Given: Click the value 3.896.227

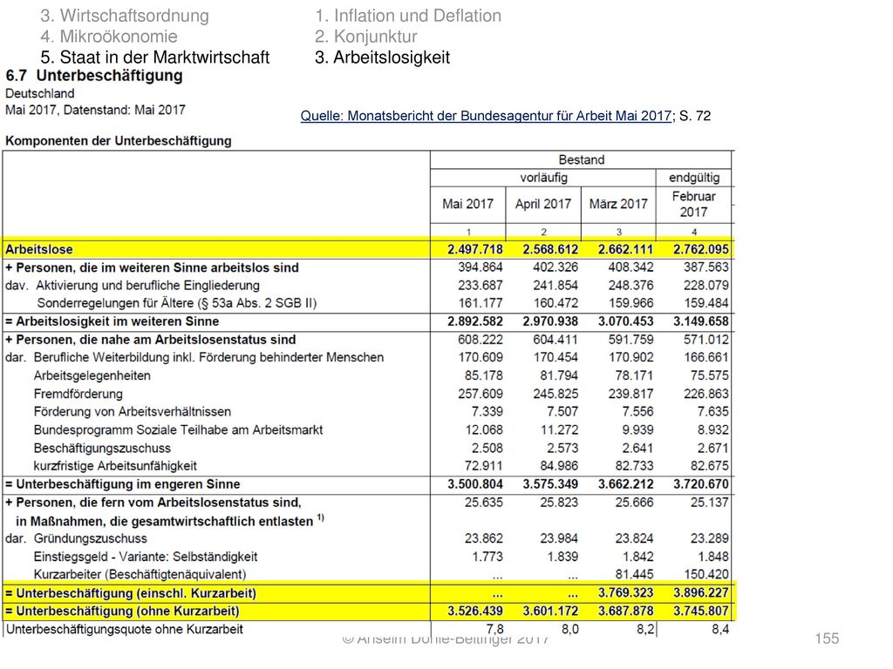Looking at the screenshot, I should [700, 592].
